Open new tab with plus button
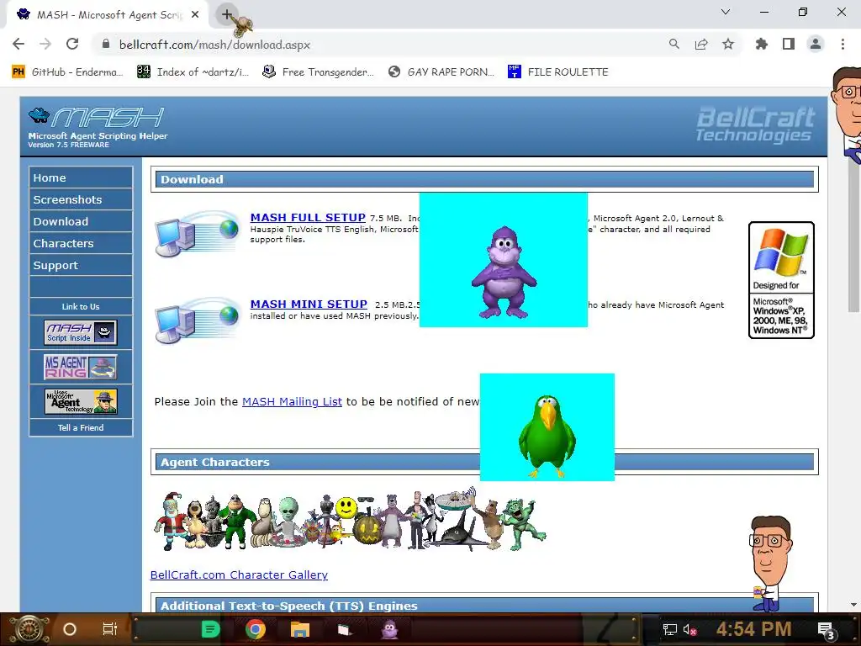This screenshot has width=861, height=646. tap(227, 15)
